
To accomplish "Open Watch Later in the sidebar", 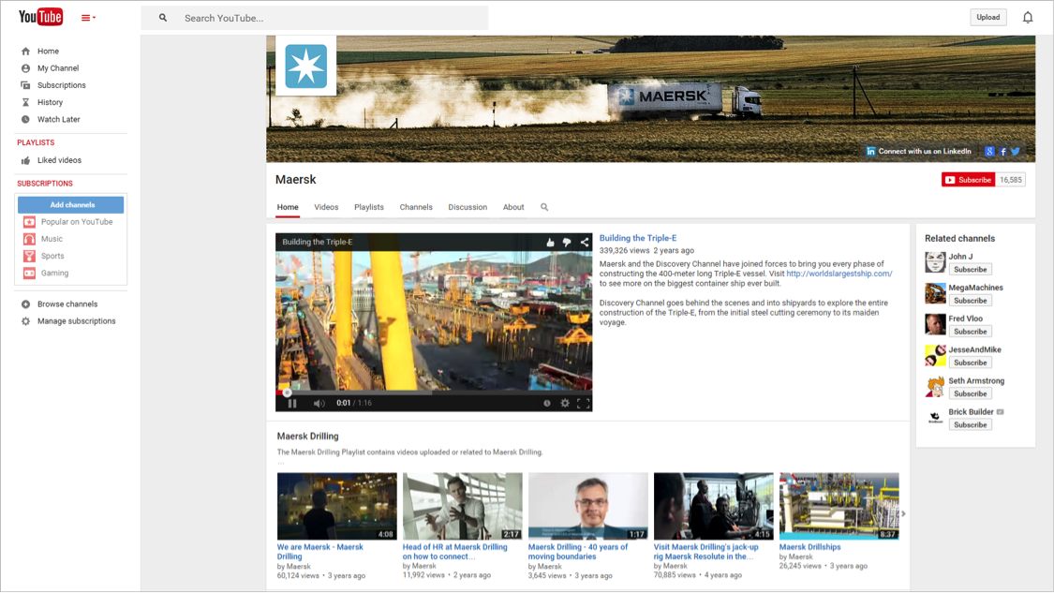I will tap(58, 119).
